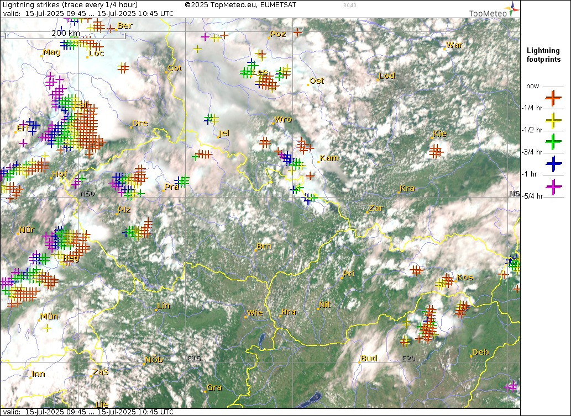Click the 'Nöb' city label

(154, 360)
